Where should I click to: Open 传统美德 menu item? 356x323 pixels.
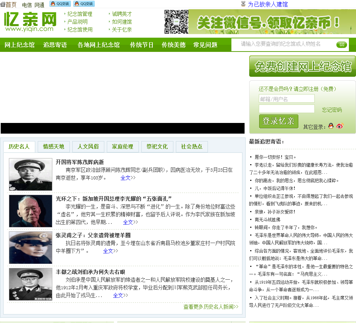pyautogui.click(x=173, y=45)
